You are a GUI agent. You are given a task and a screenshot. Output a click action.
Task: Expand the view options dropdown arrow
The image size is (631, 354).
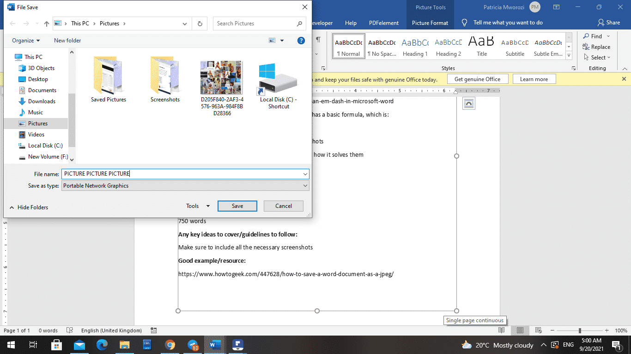pyautogui.click(x=282, y=41)
